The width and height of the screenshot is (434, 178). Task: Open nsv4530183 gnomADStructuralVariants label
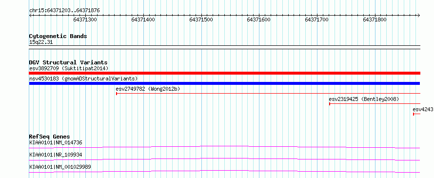tap(83, 79)
